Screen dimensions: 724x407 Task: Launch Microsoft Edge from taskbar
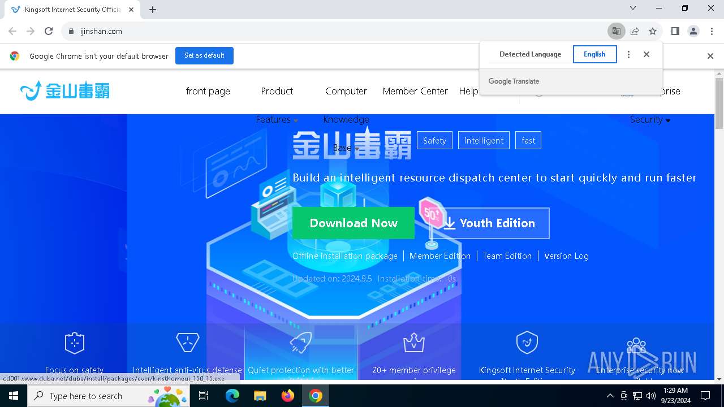pos(232,396)
